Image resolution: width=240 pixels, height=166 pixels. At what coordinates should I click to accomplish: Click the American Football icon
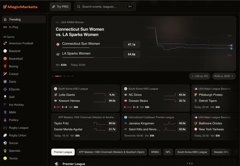[x=5, y=43]
